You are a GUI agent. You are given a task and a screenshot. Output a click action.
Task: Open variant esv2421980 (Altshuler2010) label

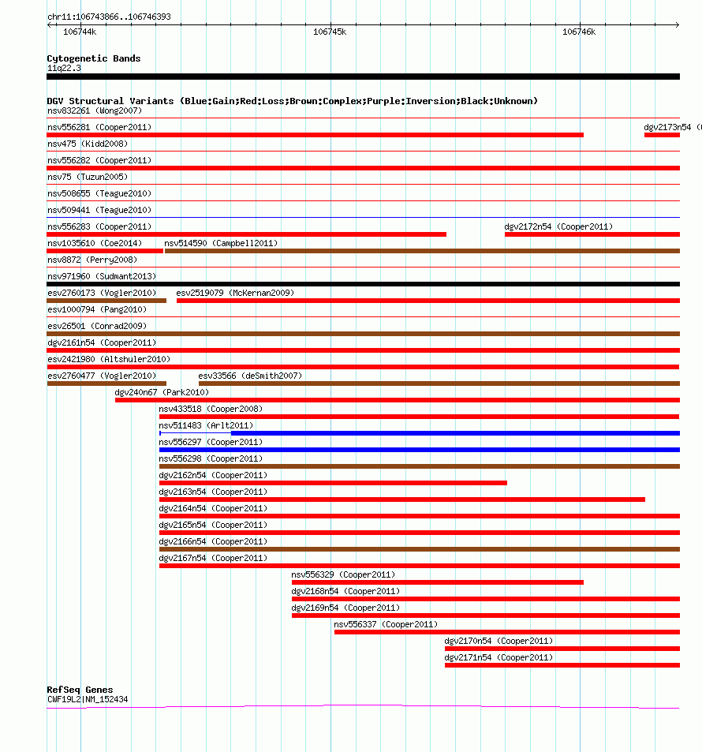pyautogui.click(x=109, y=359)
